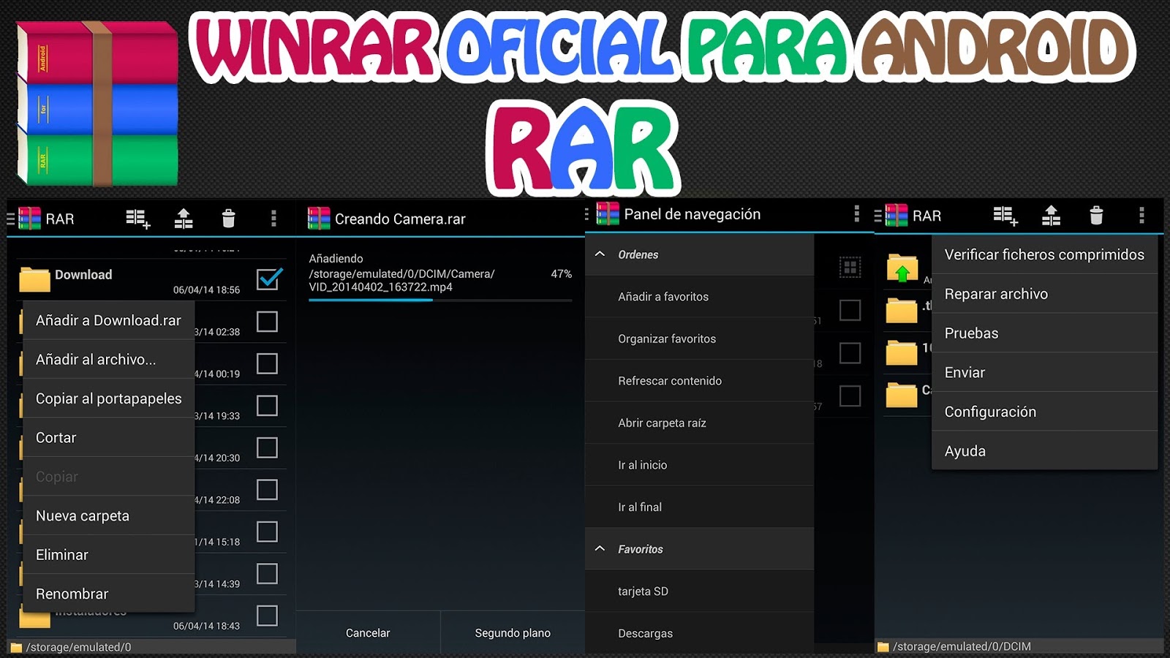Tap the hamburger icon beside Panel de navegación
The height and width of the screenshot is (658, 1170).
click(x=586, y=214)
